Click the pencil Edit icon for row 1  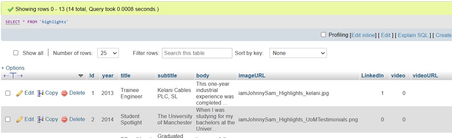tap(20, 93)
